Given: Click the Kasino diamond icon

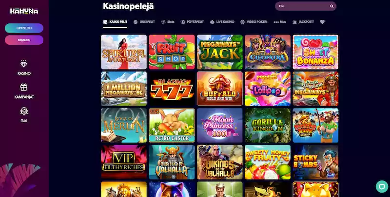Looking at the screenshot, I should [x=24, y=64].
